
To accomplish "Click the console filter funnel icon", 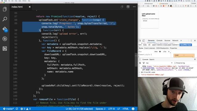I will (x=143, y=63).
